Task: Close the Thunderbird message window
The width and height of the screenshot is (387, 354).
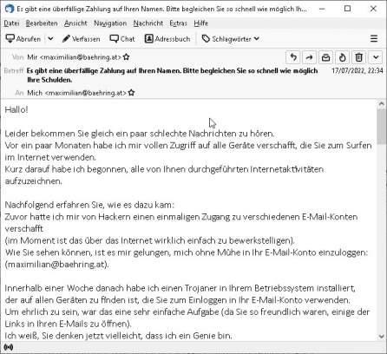Action: [373, 9]
